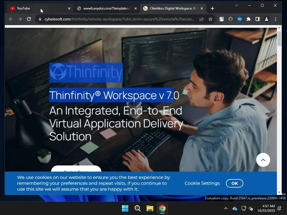Click the page scrollbar thumb
This screenshot has width=287, height=215.
(279, 39)
